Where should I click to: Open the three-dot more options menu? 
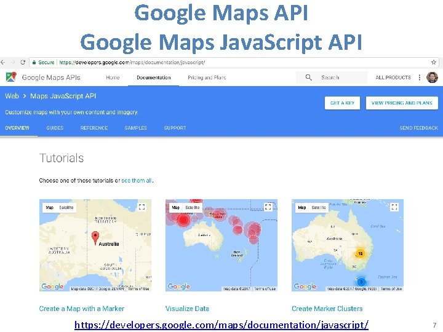click(420, 77)
